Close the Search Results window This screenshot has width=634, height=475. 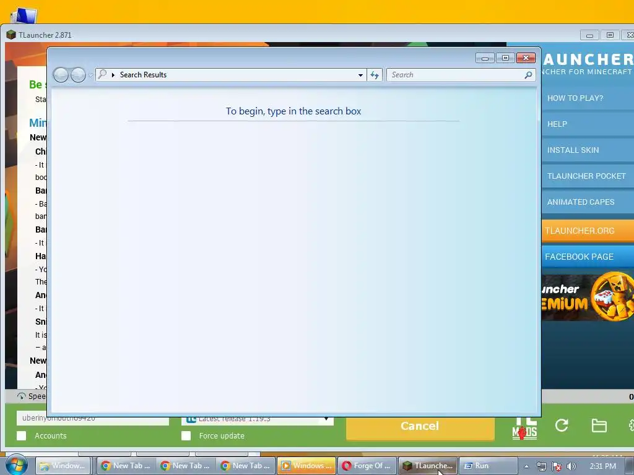(526, 58)
